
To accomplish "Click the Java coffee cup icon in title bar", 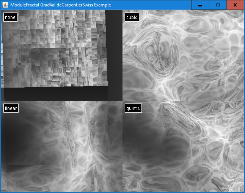I will click(x=5, y=5).
